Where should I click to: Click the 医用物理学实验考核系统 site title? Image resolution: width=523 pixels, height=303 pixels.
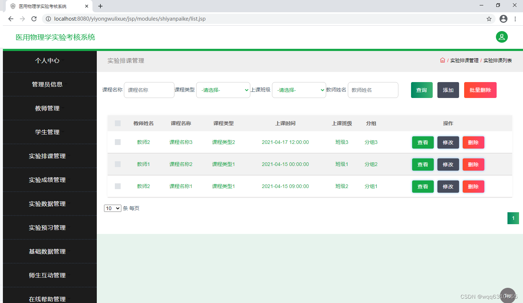coord(55,37)
